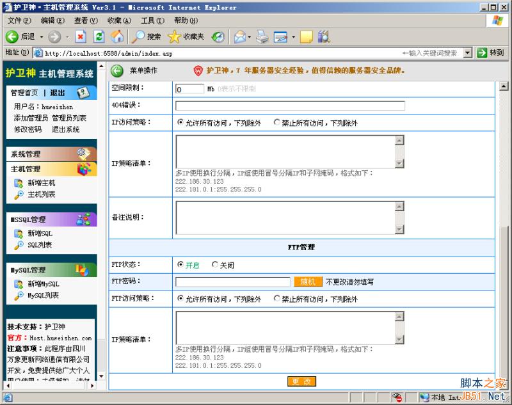Click the IE Forward arrow button

(x=54, y=37)
